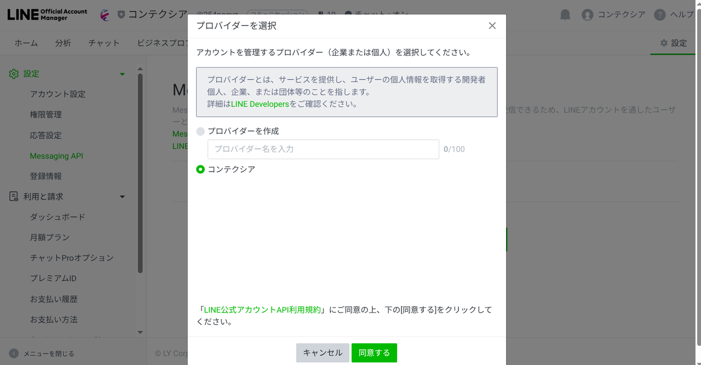
Task: Close the provider selection dialog
Action: click(492, 26)
